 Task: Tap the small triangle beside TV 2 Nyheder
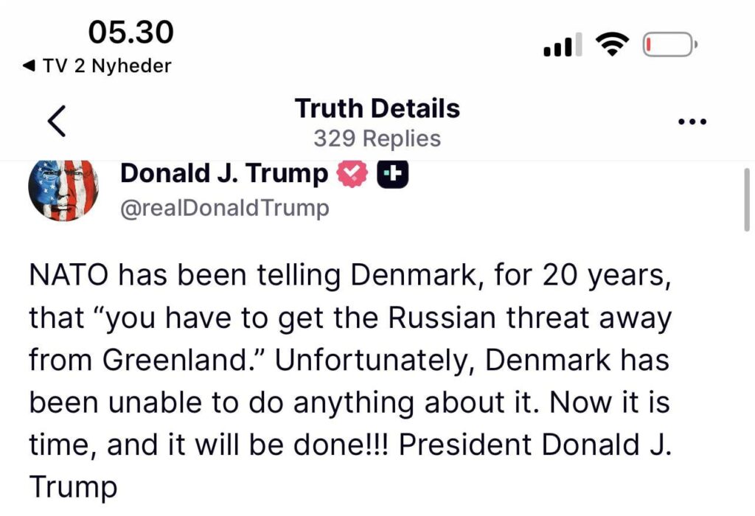pos(29,66)
